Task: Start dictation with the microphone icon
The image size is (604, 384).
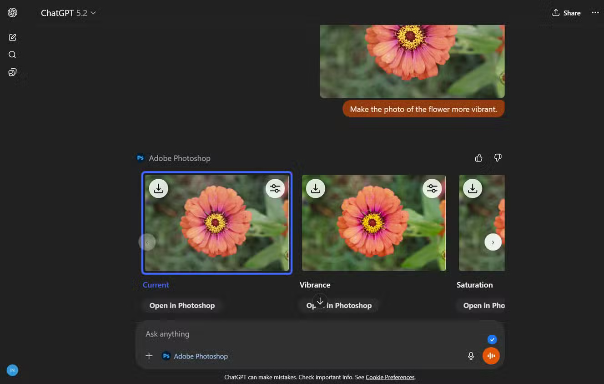Action: (471, 356)
